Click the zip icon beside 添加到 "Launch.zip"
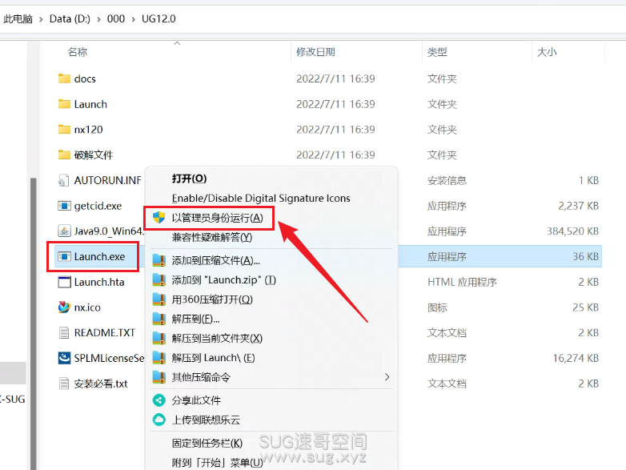626x470 pixels. 159,280
